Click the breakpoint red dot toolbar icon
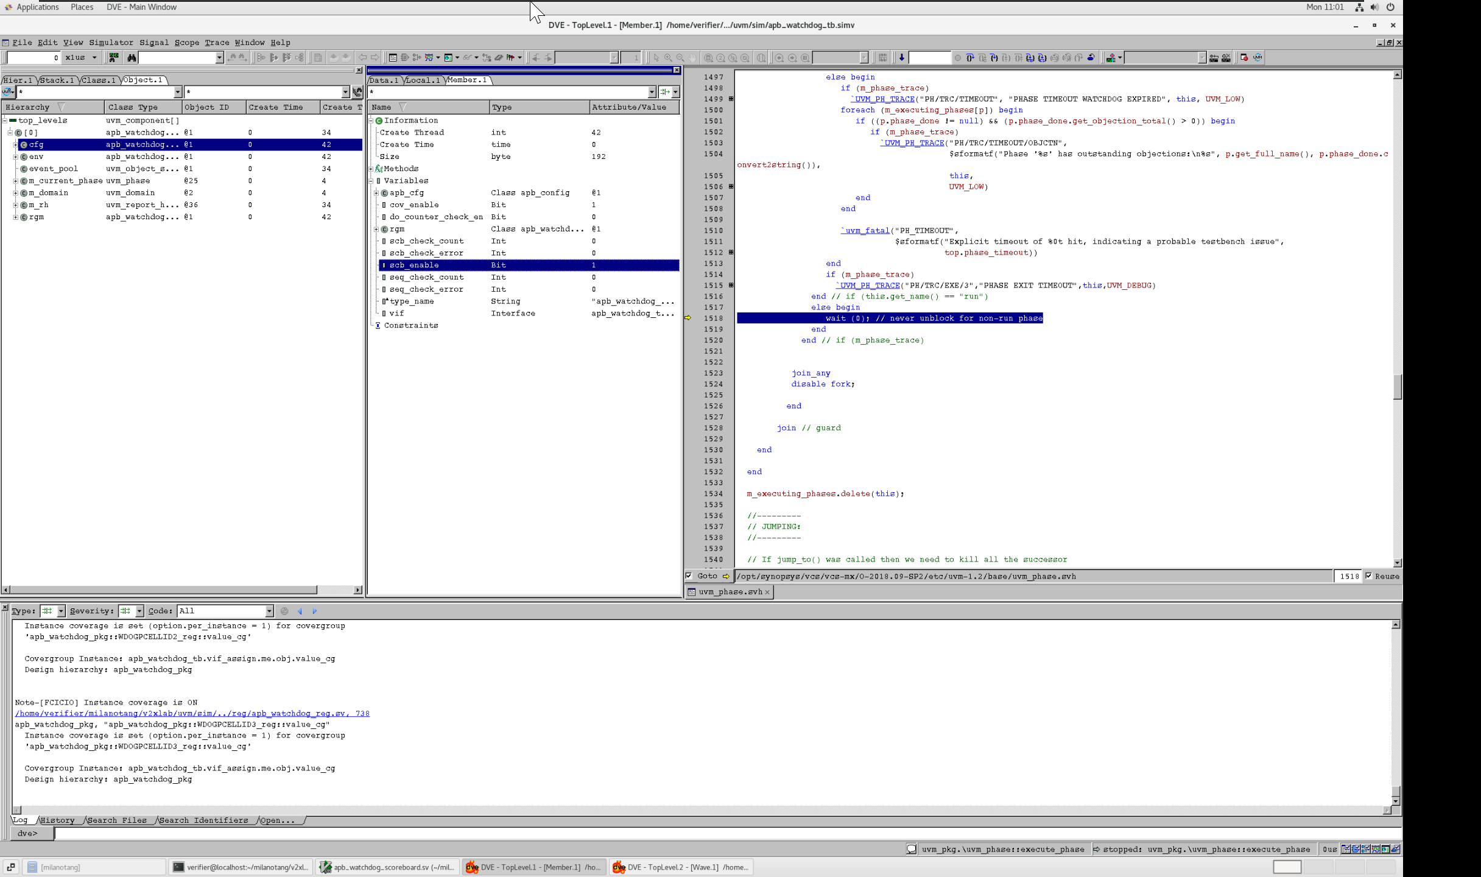This screenshot has height=877, width=1481. (1244, 57)
